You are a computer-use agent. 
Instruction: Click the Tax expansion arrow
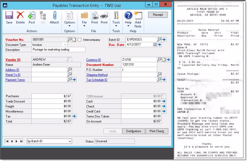[74, 116]
